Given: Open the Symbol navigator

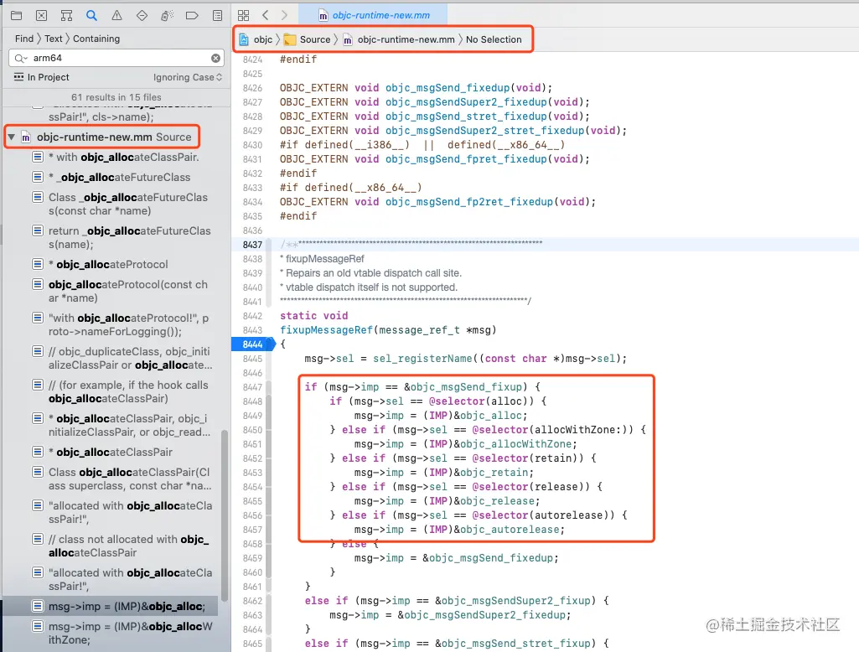Looking at the screenshot, I should click(x=66, y=15).
